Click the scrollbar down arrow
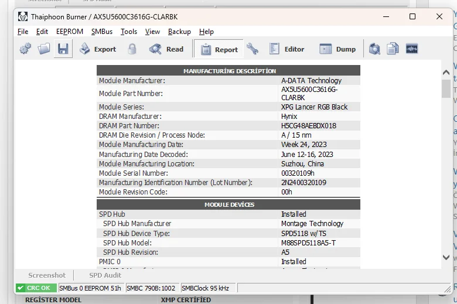 coord(446,257)
